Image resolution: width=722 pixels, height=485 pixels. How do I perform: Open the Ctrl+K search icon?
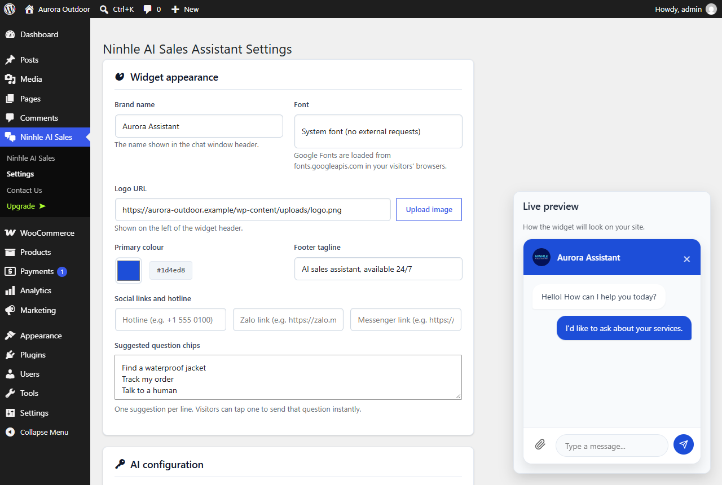104,9
